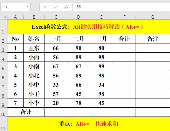Select row 8 header
This screenshot has width=170, height=131.
click(x=4, y=94)
